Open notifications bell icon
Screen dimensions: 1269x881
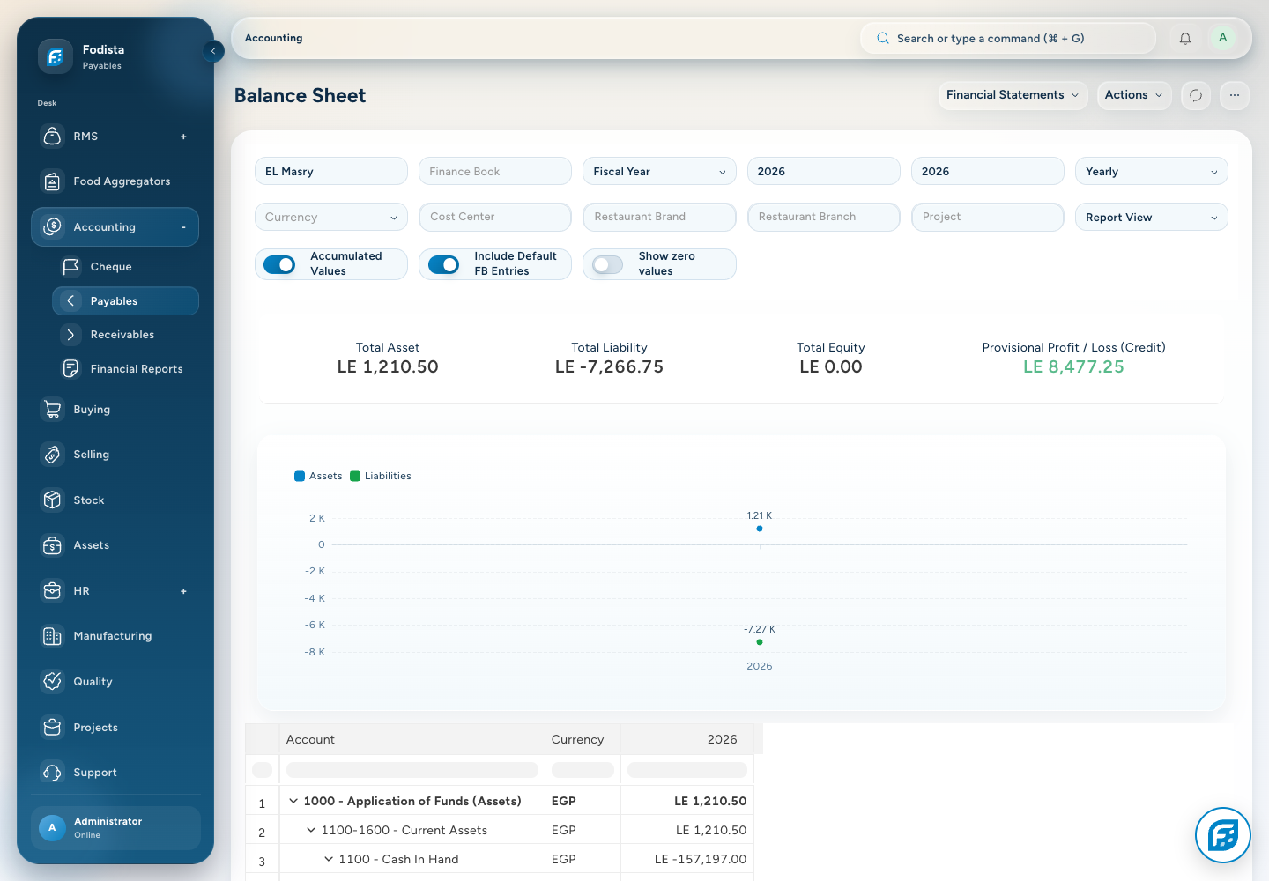(1185, 39)
